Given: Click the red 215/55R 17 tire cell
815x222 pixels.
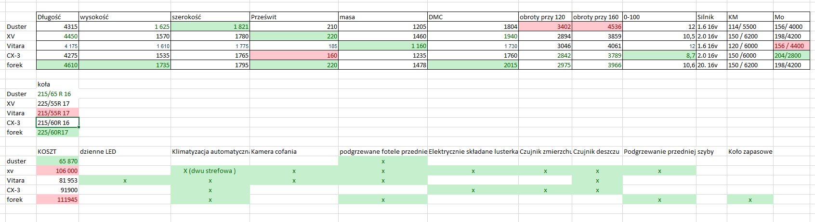Looking at the screenshot, I should click(x=57, y=113).
